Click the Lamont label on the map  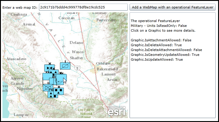(x=108, y=74)
